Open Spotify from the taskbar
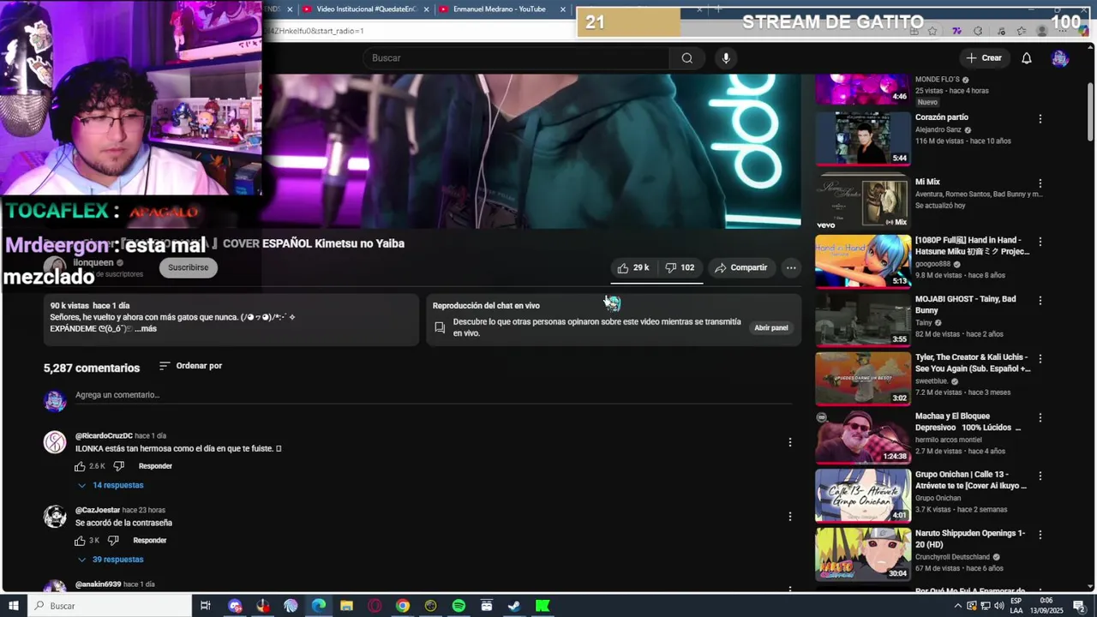 (x=459, y=606)
